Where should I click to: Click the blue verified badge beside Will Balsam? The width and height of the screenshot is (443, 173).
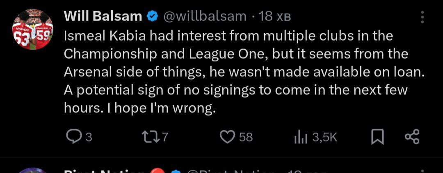tap(153, 16)
